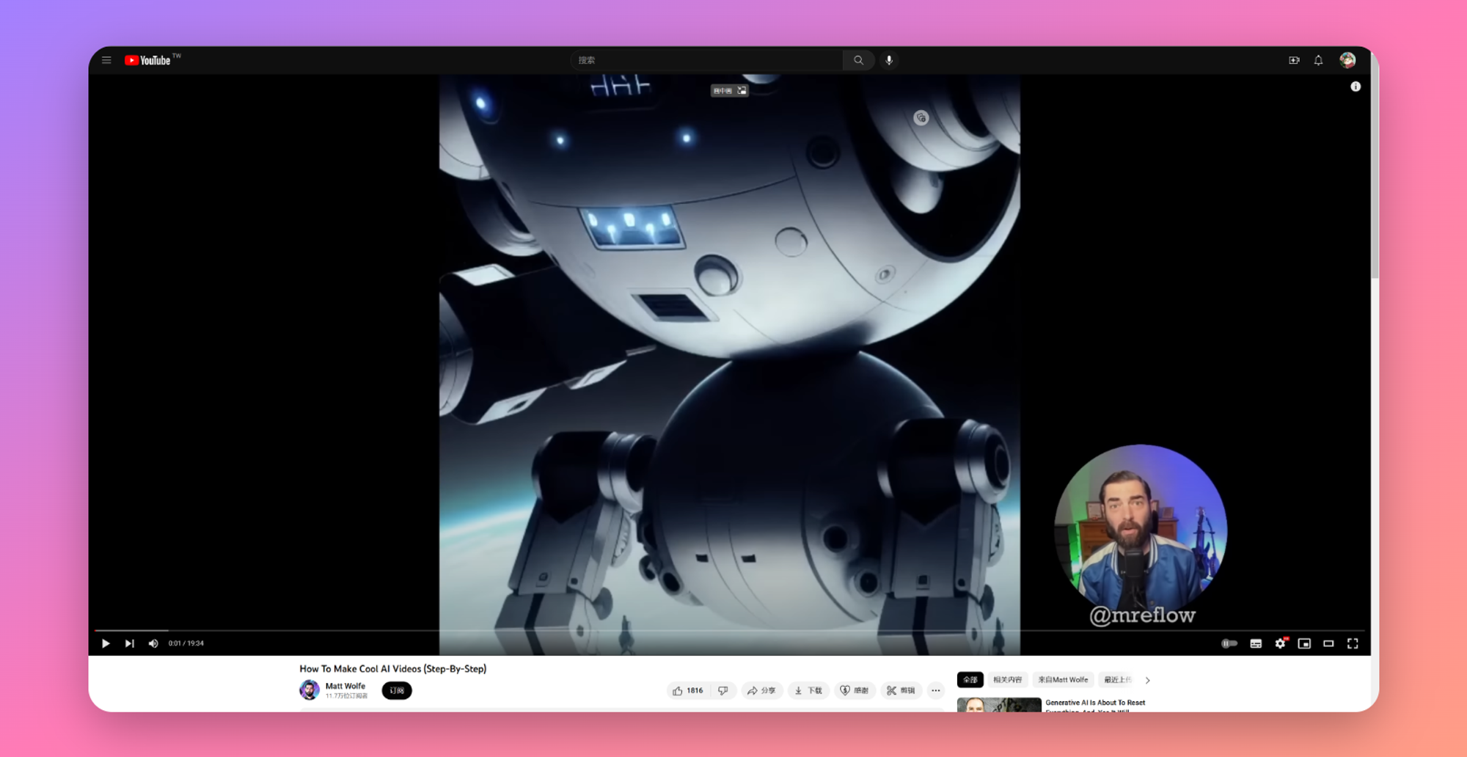Dislike the video
This screenshot has height=757, width=1467.
point(723,690)
